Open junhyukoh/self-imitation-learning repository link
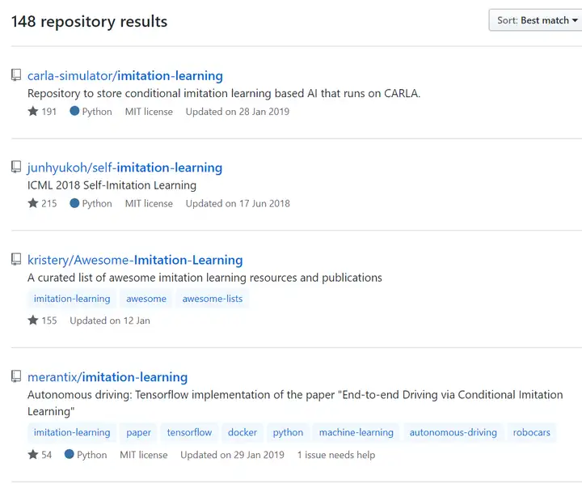The width and height of the screenshot is (582, 484). (x=124, y=168)
